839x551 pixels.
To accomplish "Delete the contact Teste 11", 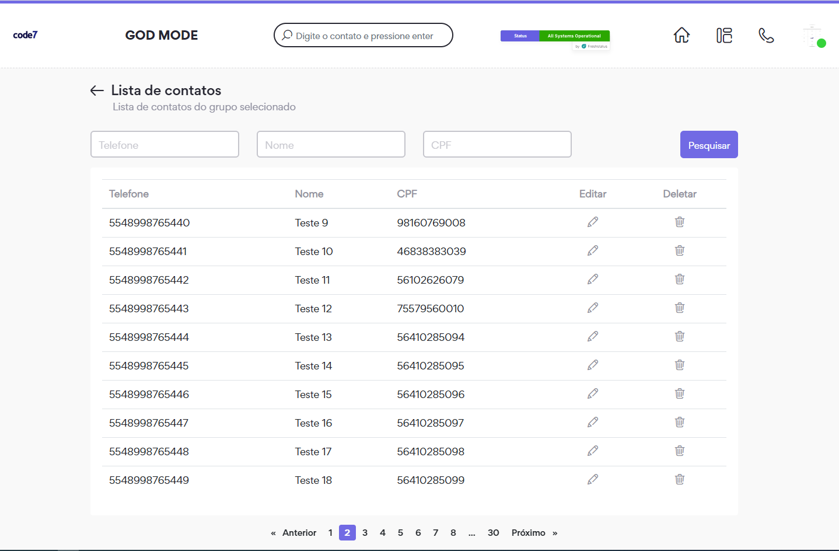I will pos(680,279).
